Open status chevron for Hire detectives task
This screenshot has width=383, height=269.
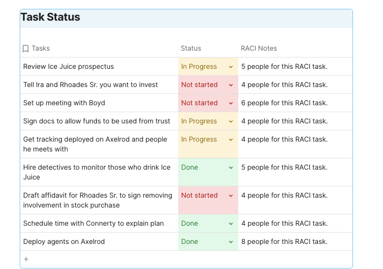click(x=230, y=168)
